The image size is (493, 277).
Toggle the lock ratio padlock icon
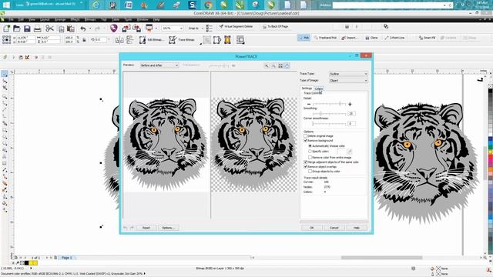click(84, 40)
